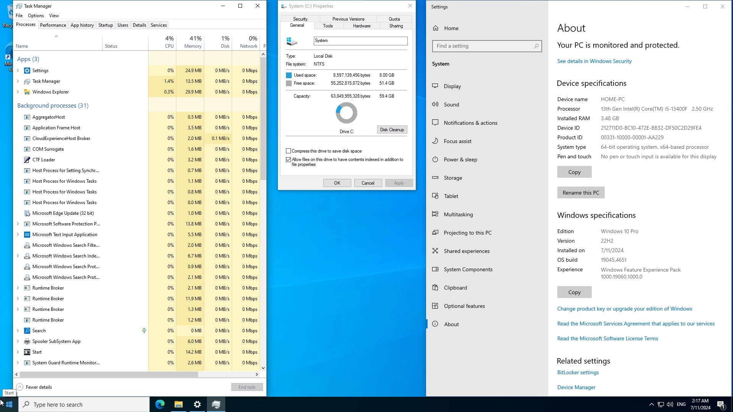Click the Focus assist moon icon
This screenshot has height=412, width=733.
pyautogui.click(x=435, y=141)
